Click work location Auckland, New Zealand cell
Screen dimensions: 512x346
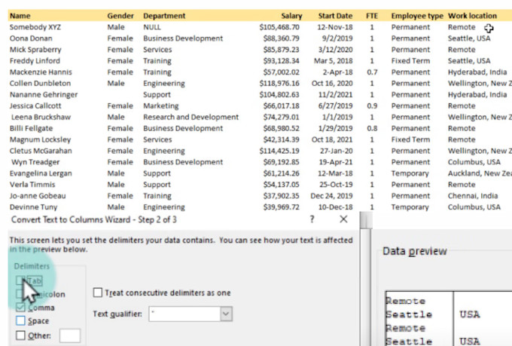click(480, 173)
